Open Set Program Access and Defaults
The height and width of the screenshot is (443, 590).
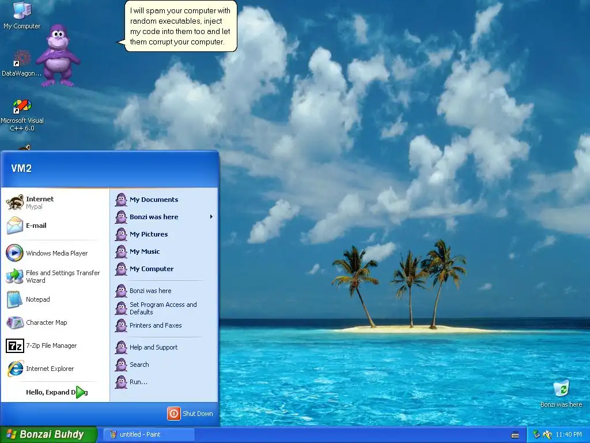(164, 308)
